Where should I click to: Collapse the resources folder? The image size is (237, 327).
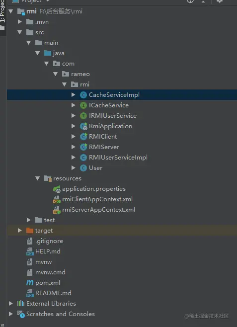tap(38, 178)
